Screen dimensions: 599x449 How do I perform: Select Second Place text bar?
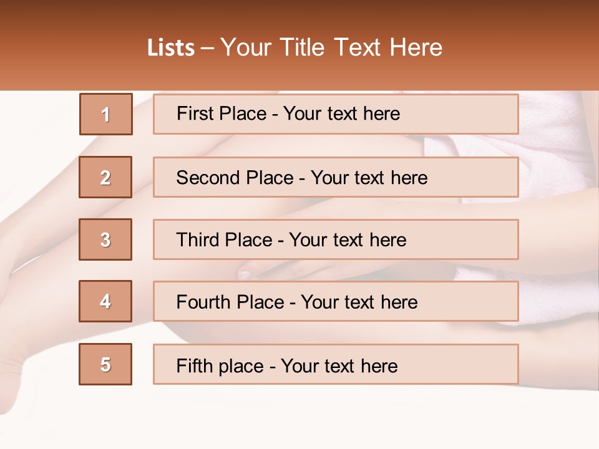[x=336, y=177]
